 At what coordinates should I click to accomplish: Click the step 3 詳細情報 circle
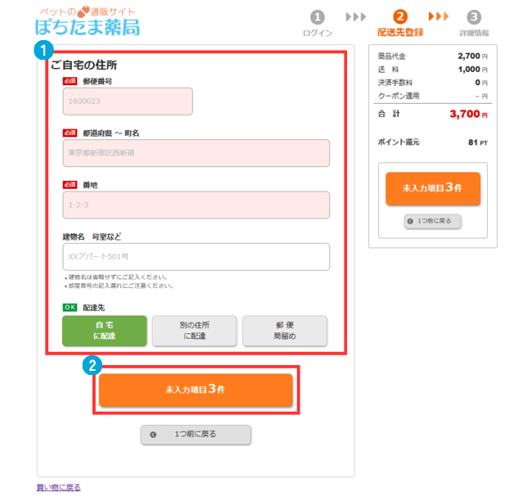coord(474,16)
